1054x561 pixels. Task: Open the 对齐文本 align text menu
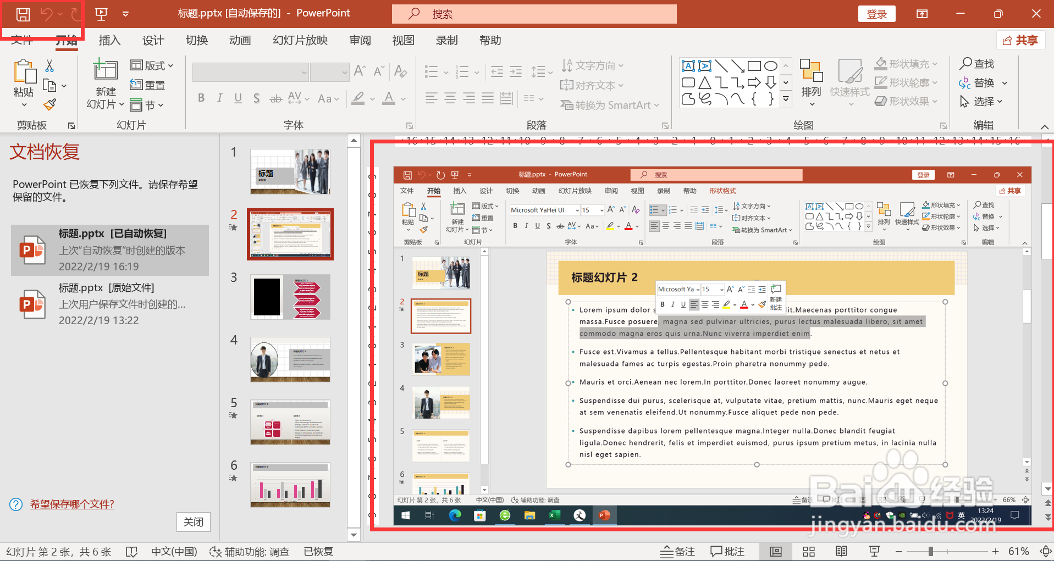tap(592, 85)
